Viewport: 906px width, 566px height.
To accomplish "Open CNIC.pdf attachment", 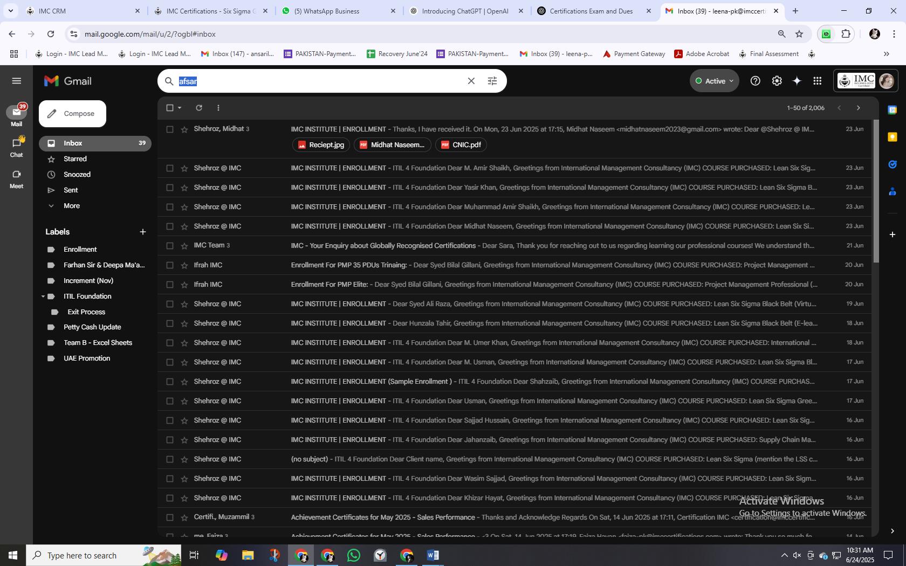I will point(461,145).
